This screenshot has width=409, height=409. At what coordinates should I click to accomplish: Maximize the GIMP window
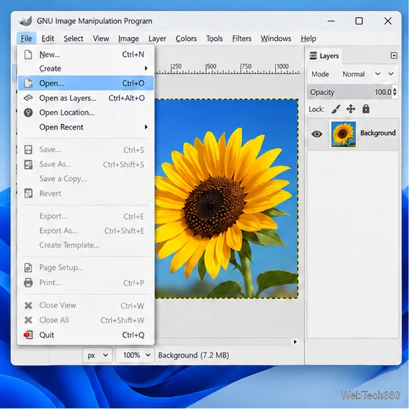click(x=359, y=21)
